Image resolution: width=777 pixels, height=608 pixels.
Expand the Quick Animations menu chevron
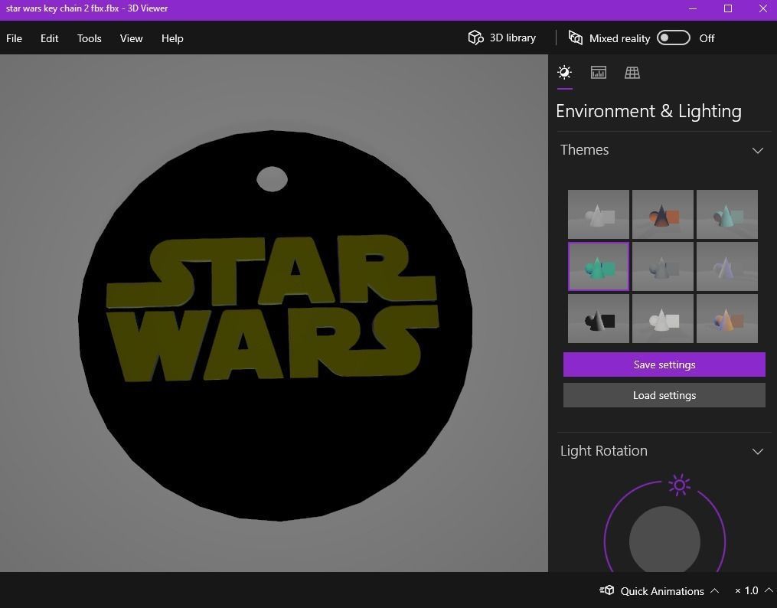(x=714, y=590)
